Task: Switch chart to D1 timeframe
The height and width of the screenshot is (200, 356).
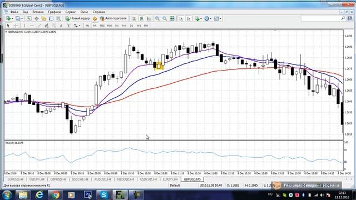Action: tap(131, 26)
